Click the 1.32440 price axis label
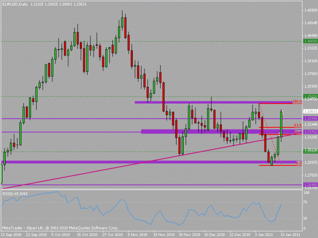Screen dimensions: 318x238 (311, 124)
